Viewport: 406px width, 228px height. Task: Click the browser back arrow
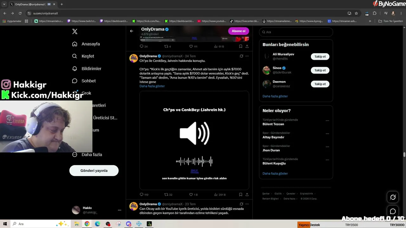(x=5, y=13)
